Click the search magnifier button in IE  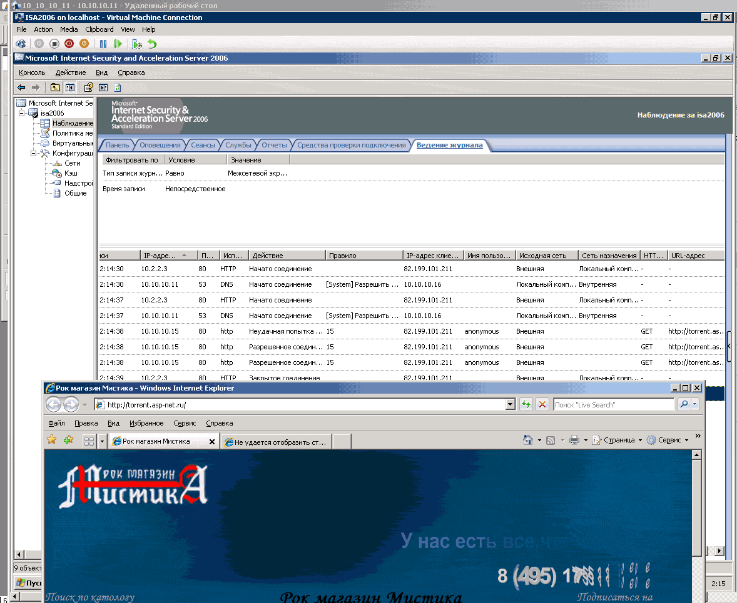684,404
